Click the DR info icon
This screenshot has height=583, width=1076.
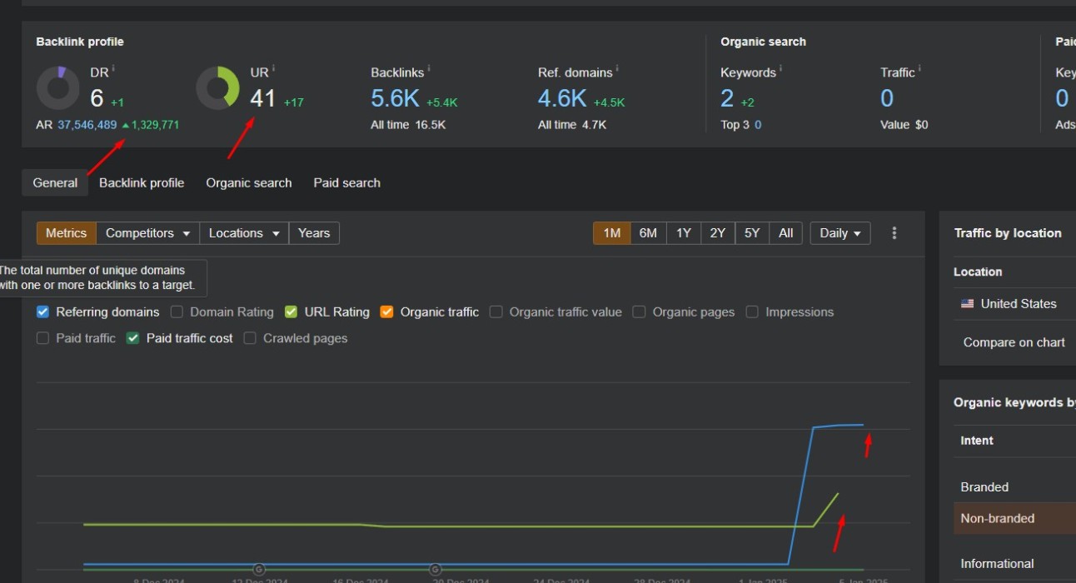coord(113,68)
